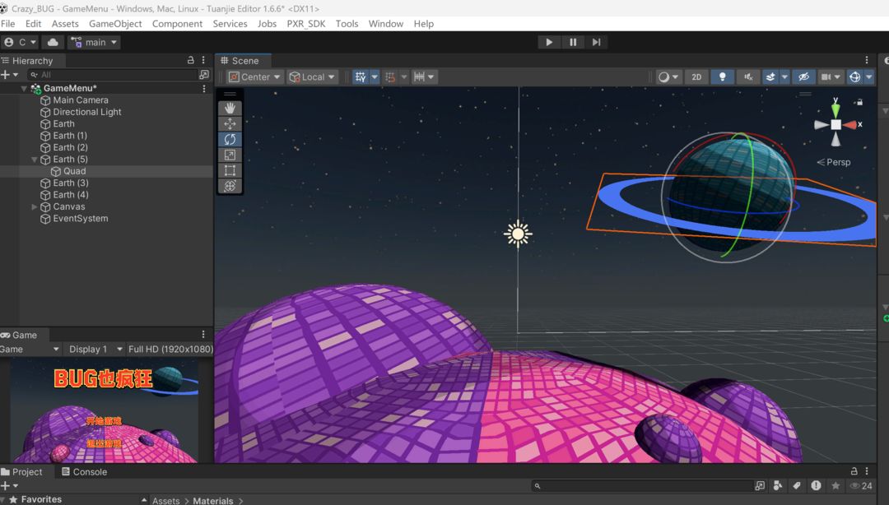
Task: Choose the Rect transform tool
Action: pyautogui.click(x=230, y=170)
